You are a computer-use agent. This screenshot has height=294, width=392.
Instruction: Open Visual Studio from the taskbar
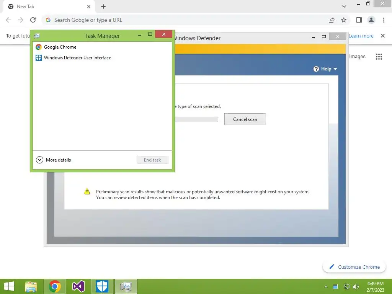click(x=78, y=286)
